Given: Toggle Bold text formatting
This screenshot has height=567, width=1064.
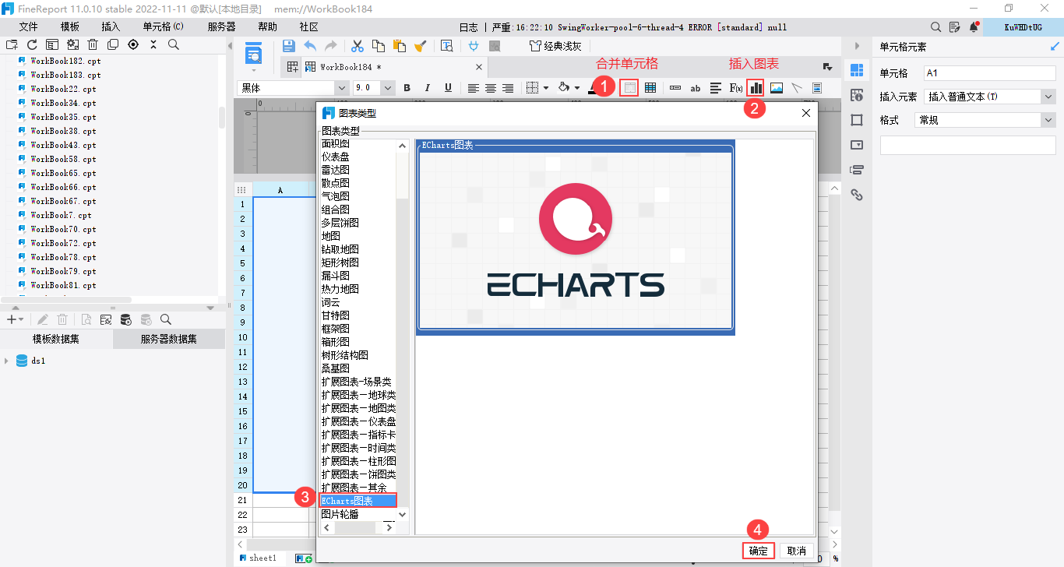Looking at the screenshot, I should click(x=407, y=88).
